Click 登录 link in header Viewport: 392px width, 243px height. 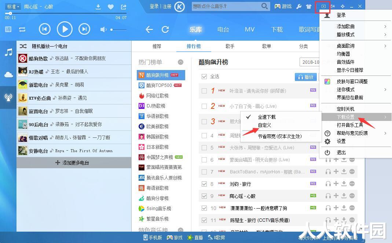pos(154,7)
